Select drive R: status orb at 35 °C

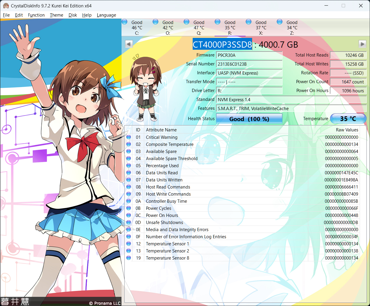pyautogui.click(x=218, y=22)
